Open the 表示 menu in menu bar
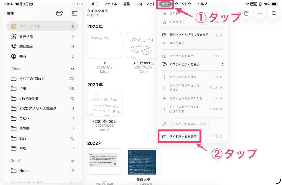This screenshot has height=185, width=282. [x=165, y=4]
